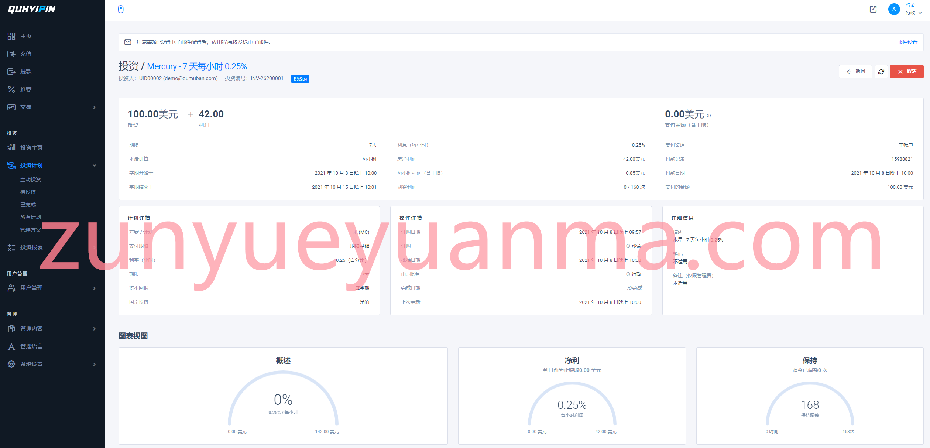Click the 操作详情 panel heading
Screen dimensions: 930x448
[x=411, y=218]
